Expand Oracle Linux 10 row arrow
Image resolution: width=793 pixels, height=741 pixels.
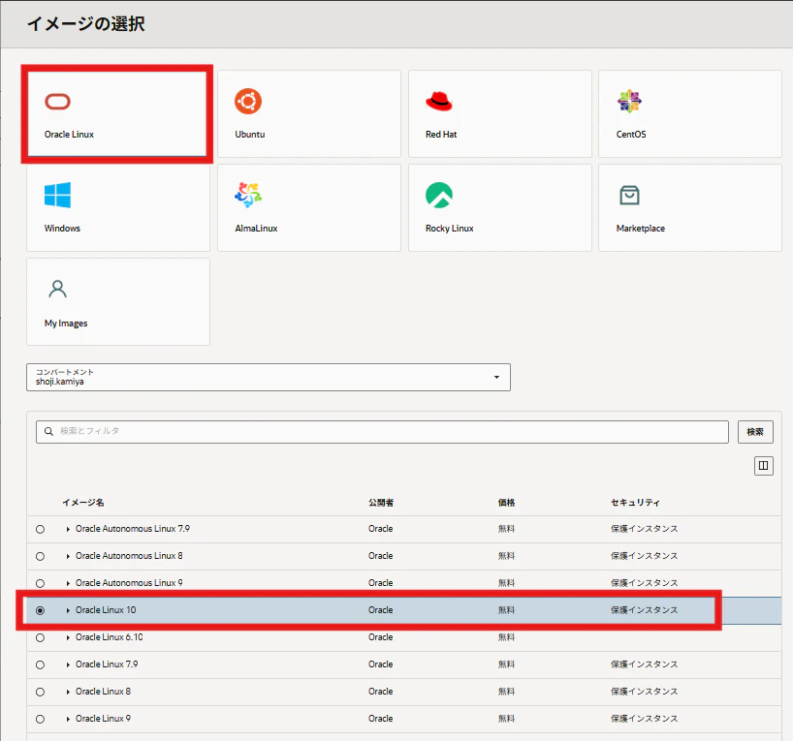(x=68, y=610)
